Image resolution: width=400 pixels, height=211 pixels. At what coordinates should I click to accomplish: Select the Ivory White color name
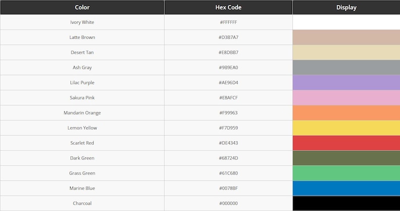tap(82, 22)
